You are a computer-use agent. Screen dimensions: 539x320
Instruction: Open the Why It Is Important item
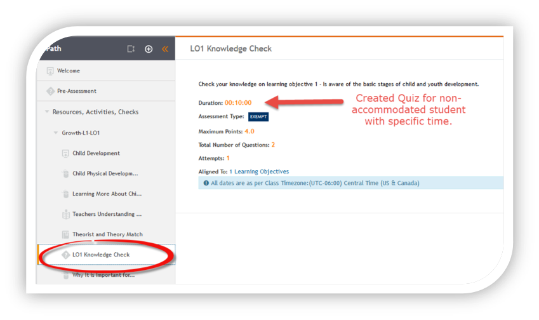click(x=103, y=275)
